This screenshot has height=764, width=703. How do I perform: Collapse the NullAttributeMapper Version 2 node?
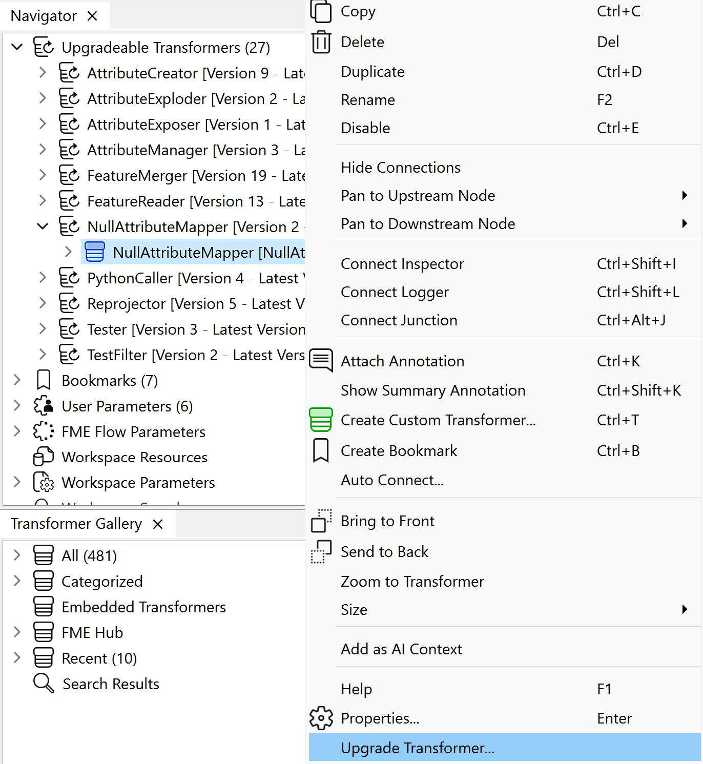pyautogui.click(x=43, y=226)
